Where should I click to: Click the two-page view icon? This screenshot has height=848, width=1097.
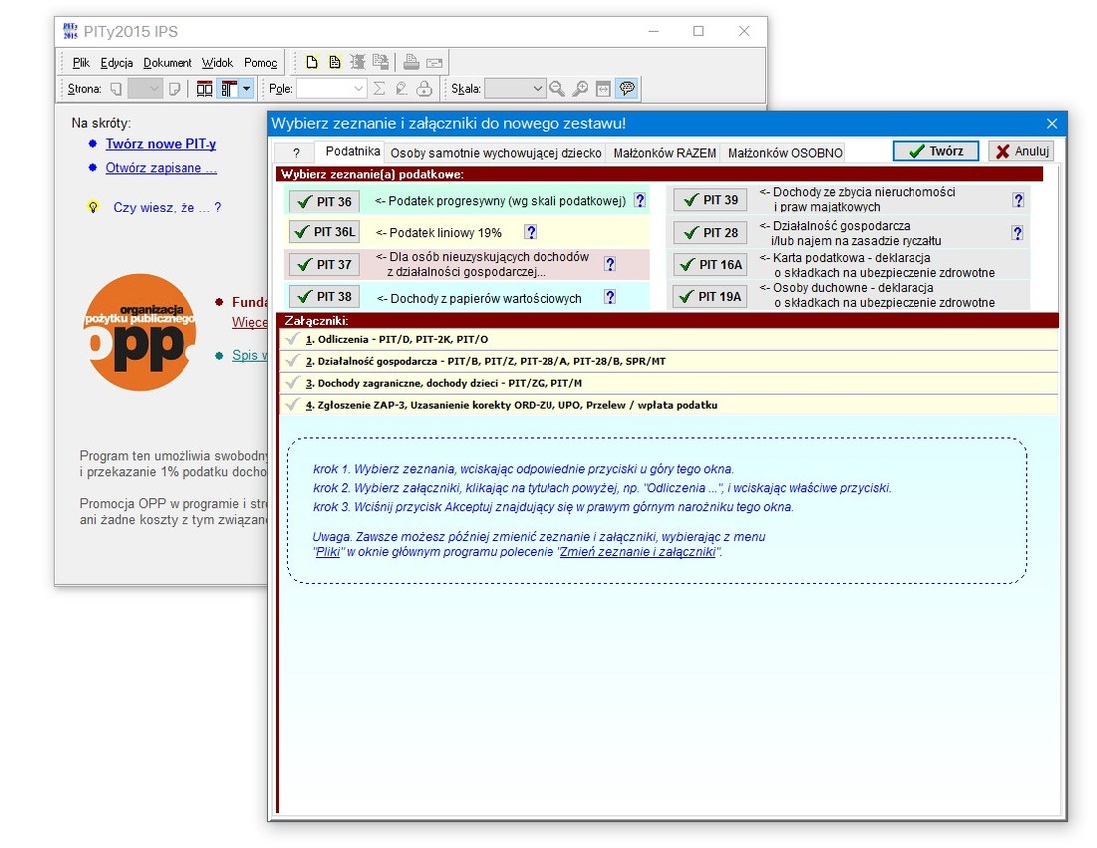(204, 89)
